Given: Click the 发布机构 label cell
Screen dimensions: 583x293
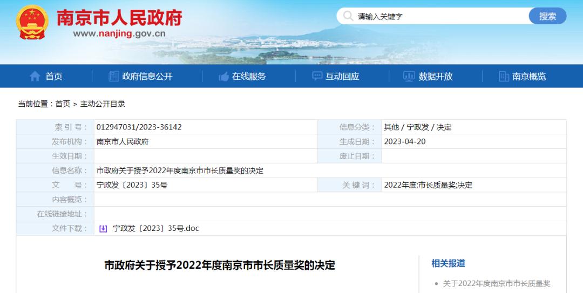Looking at the screenshot, I should coord(55,142).
